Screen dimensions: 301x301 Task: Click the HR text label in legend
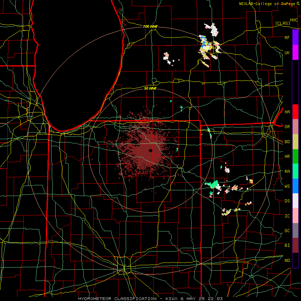coord(287,157)
